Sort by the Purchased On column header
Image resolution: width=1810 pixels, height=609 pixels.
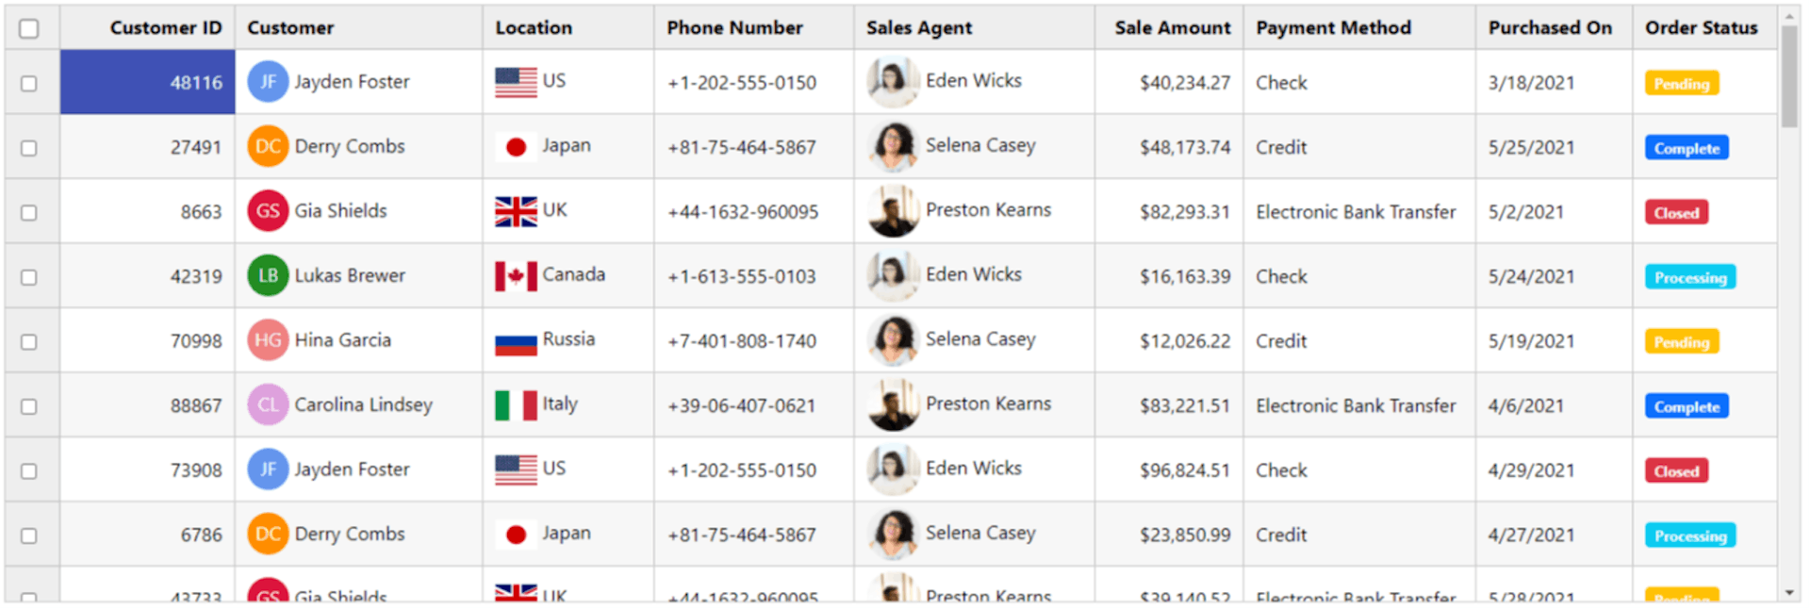pyautogui.click(x=1550, y=28)
